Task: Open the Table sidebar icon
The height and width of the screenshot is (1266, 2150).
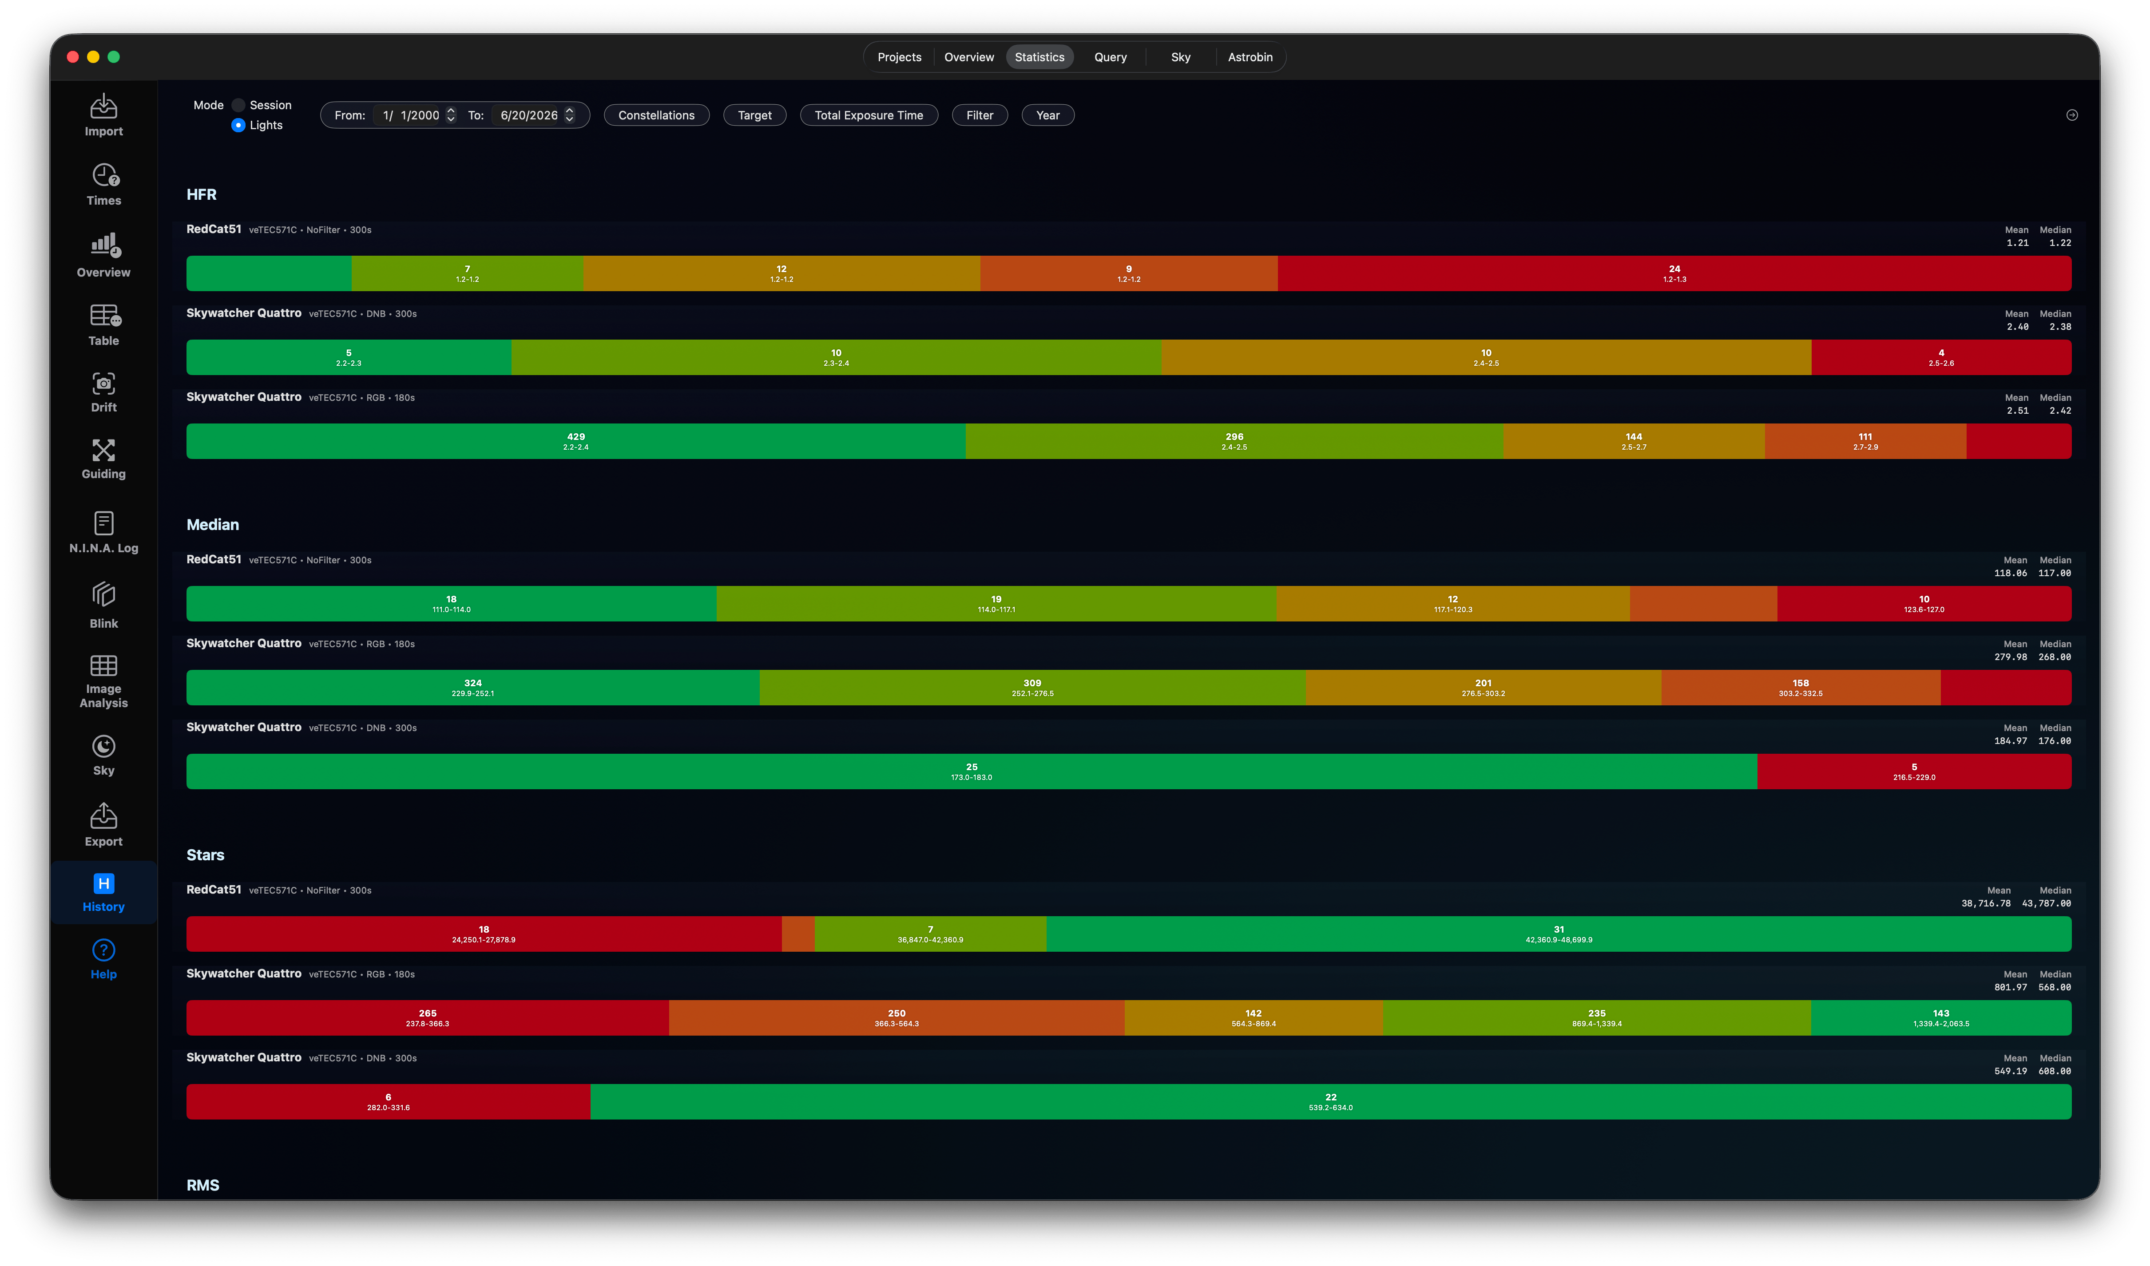Action: click(103, 325)
